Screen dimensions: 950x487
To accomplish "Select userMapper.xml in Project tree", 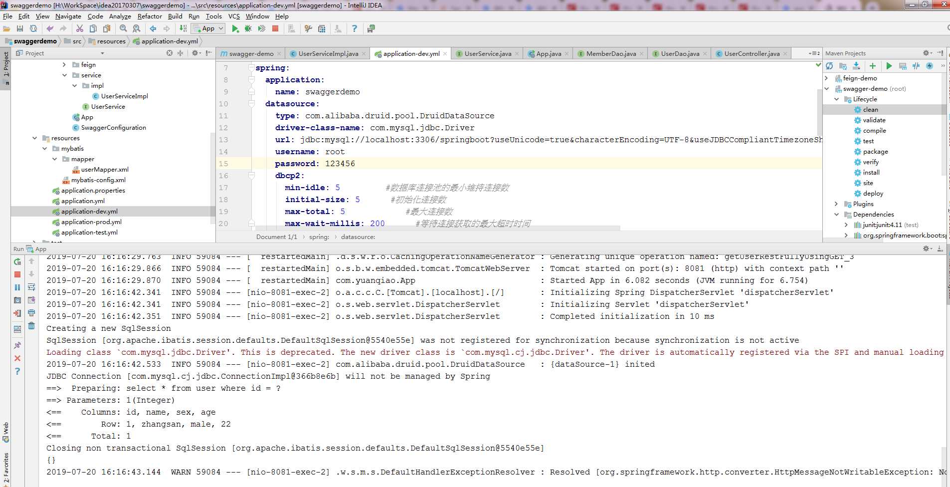I will pos(105,170).
